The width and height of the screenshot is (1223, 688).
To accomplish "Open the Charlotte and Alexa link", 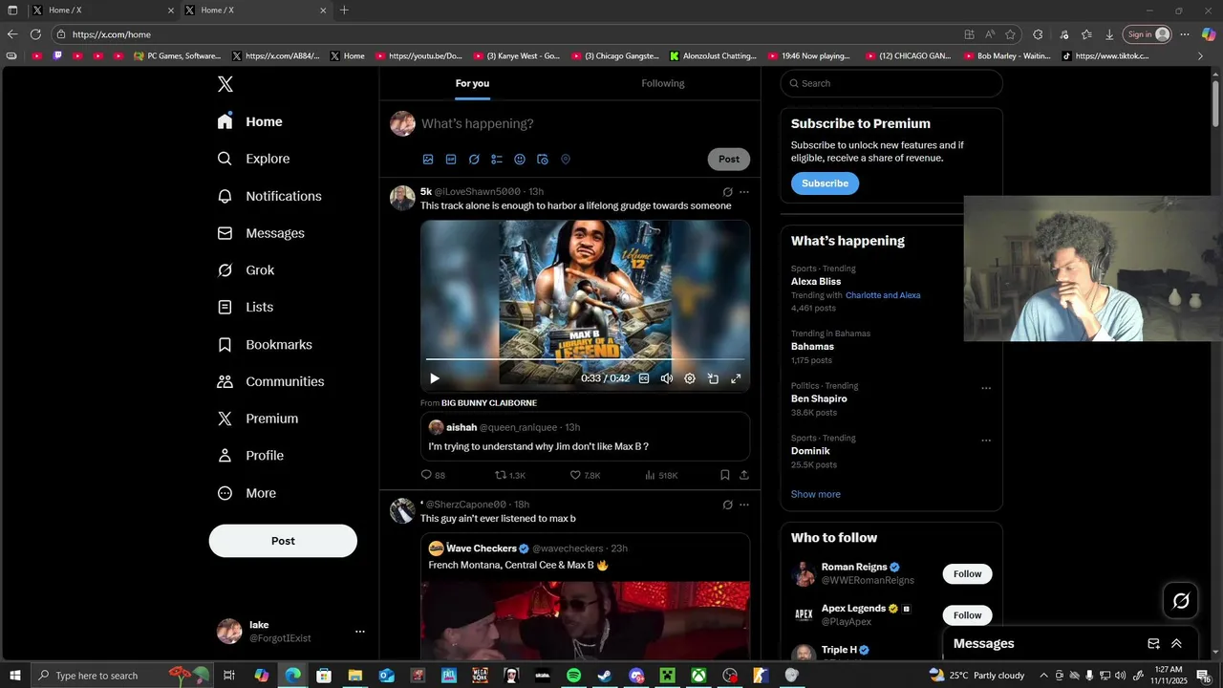I will click(x=883, y=295).
